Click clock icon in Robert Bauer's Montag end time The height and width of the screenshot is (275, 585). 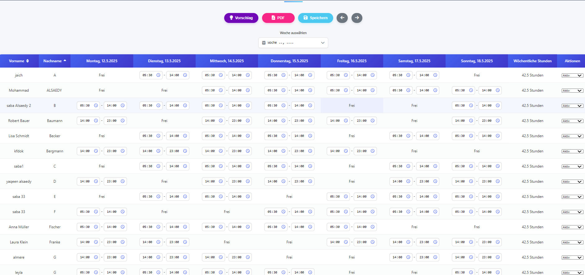coord(123,121)
